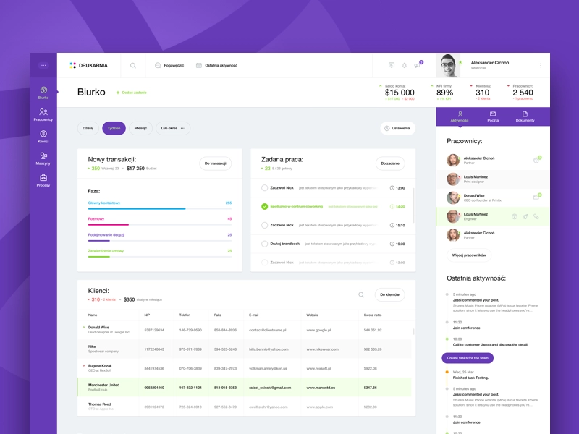The image size is (579, 434).
Task: Expand the Donald Wise client row arrow
Action: (x=84, y=328)
